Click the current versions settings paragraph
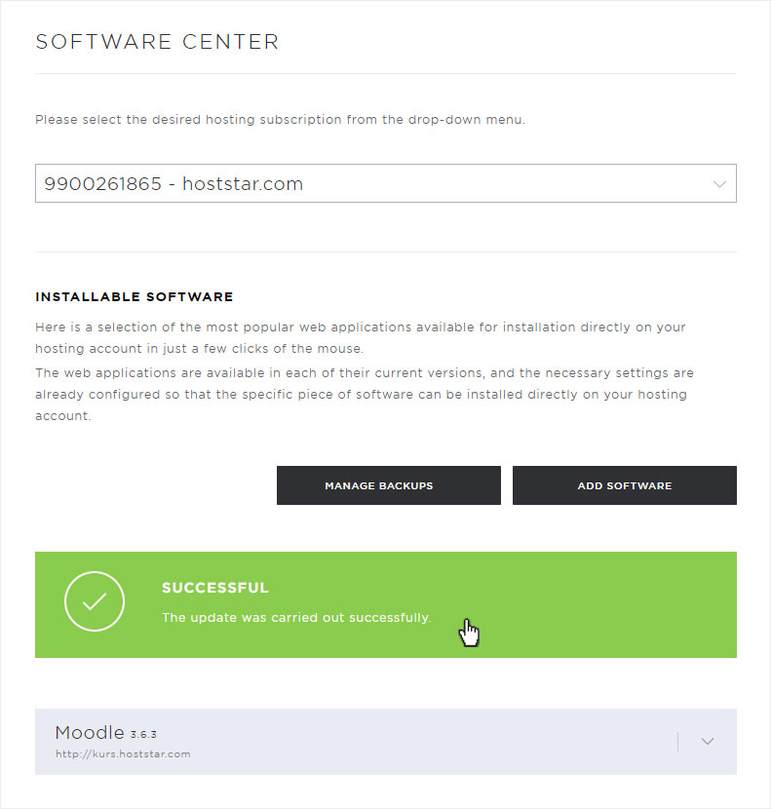Image resolution: width=771 pixels, height=809 pixels. (365, 394)
